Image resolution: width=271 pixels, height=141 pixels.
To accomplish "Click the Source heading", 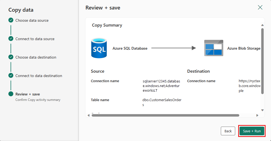I will [97, 71].
